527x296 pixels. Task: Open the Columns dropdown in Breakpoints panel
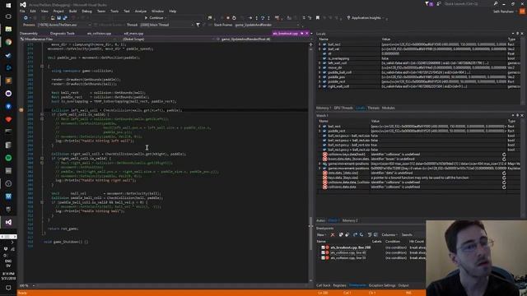click(x=389, y=235)
